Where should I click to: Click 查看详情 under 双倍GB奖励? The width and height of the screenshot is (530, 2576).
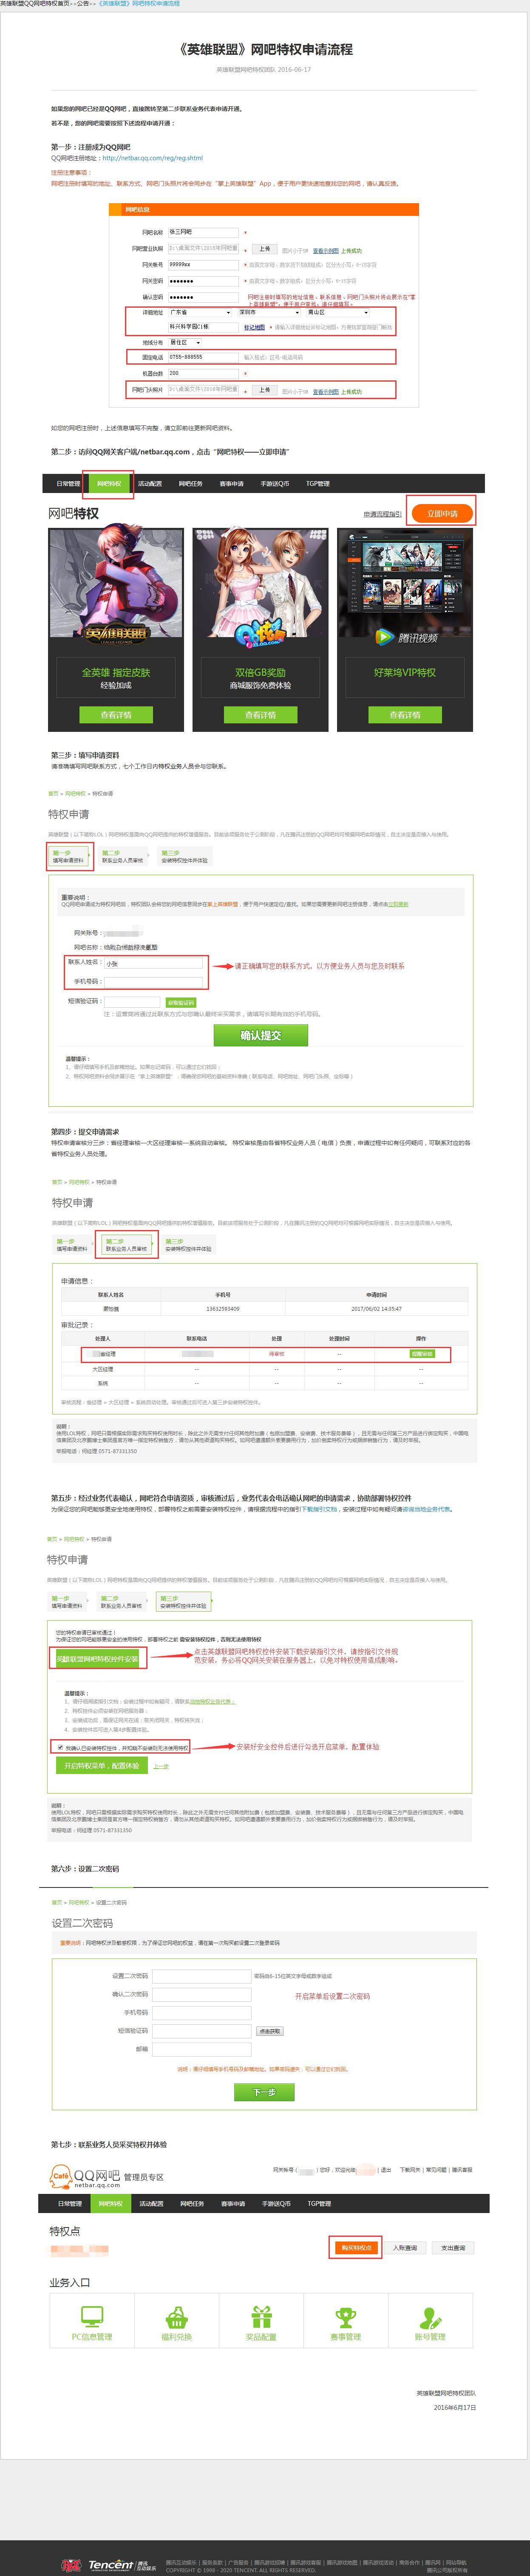[260, 714]
